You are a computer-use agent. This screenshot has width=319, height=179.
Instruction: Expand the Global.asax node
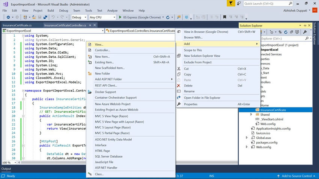(x=247, y=137)
